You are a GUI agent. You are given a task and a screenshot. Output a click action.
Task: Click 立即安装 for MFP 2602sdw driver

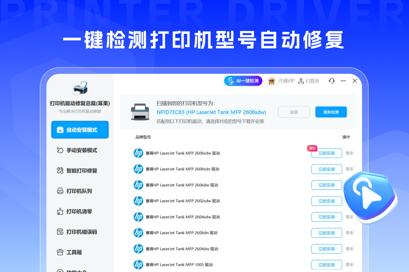[326, 201]
